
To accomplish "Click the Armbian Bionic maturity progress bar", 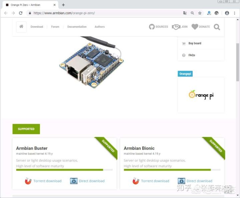I will point(172,170).
